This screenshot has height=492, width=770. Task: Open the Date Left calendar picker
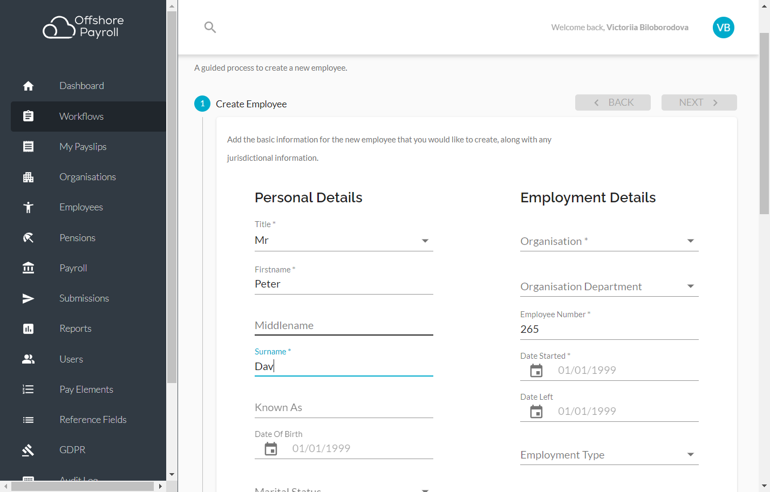pos(536,412)
